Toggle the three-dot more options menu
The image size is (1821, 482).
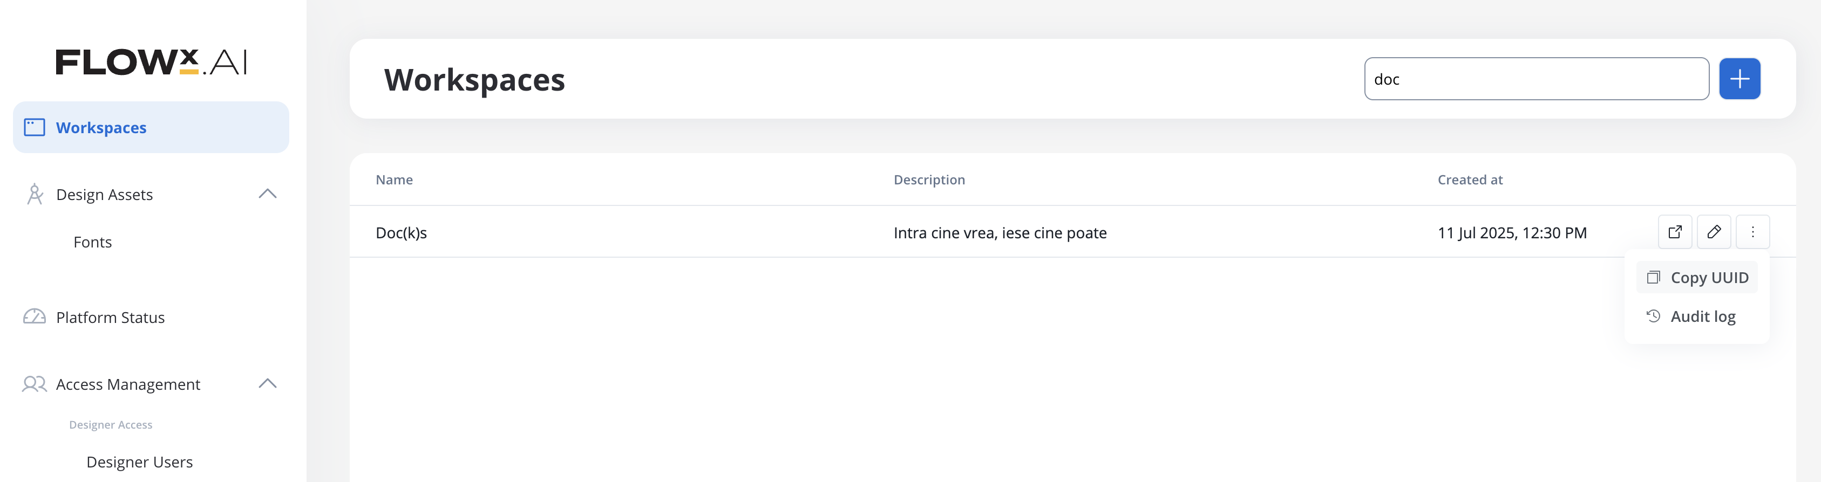(x=1752, y=232)
